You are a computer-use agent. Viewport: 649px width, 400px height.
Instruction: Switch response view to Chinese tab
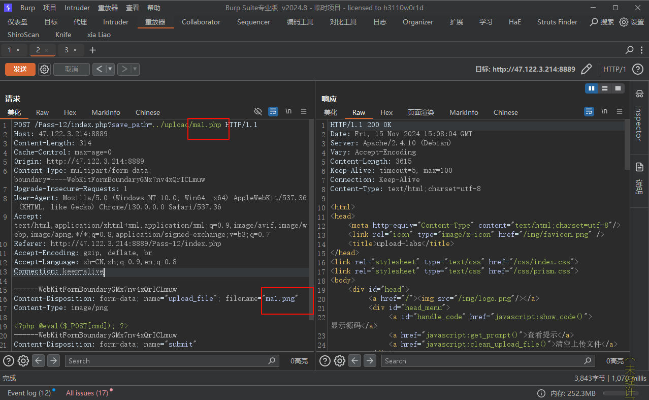(506, 112)
